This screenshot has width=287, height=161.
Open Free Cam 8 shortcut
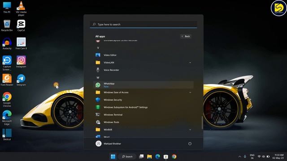point(21,44)
